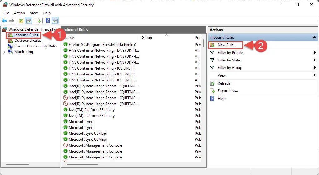Click Export List... action link
This screenshot has width=319, height=175.
pos(228,91)
